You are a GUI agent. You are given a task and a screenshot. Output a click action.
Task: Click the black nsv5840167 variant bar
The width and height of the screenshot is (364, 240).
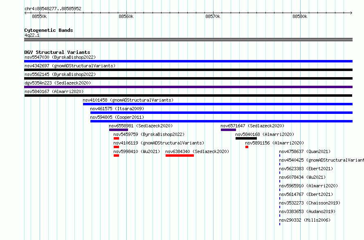(x=188, y=96)
